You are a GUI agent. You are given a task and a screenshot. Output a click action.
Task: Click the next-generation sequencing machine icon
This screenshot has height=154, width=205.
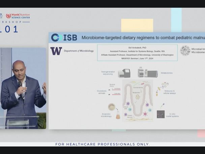pos(126,73)
